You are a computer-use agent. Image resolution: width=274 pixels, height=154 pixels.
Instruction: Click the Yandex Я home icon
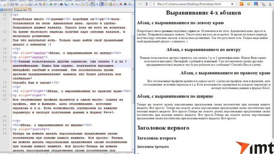click(x=146, y=4)
